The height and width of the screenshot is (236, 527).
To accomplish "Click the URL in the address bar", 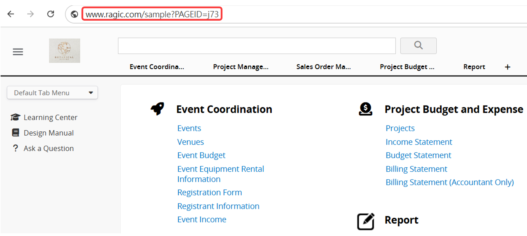I will (152, 14).
